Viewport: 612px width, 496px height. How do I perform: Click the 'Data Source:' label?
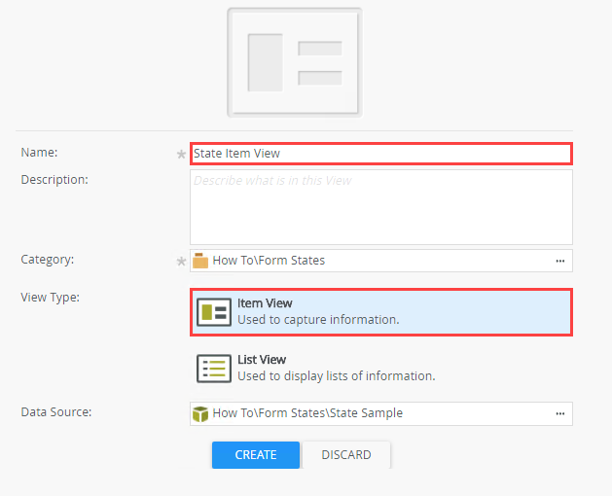point(56,412)
